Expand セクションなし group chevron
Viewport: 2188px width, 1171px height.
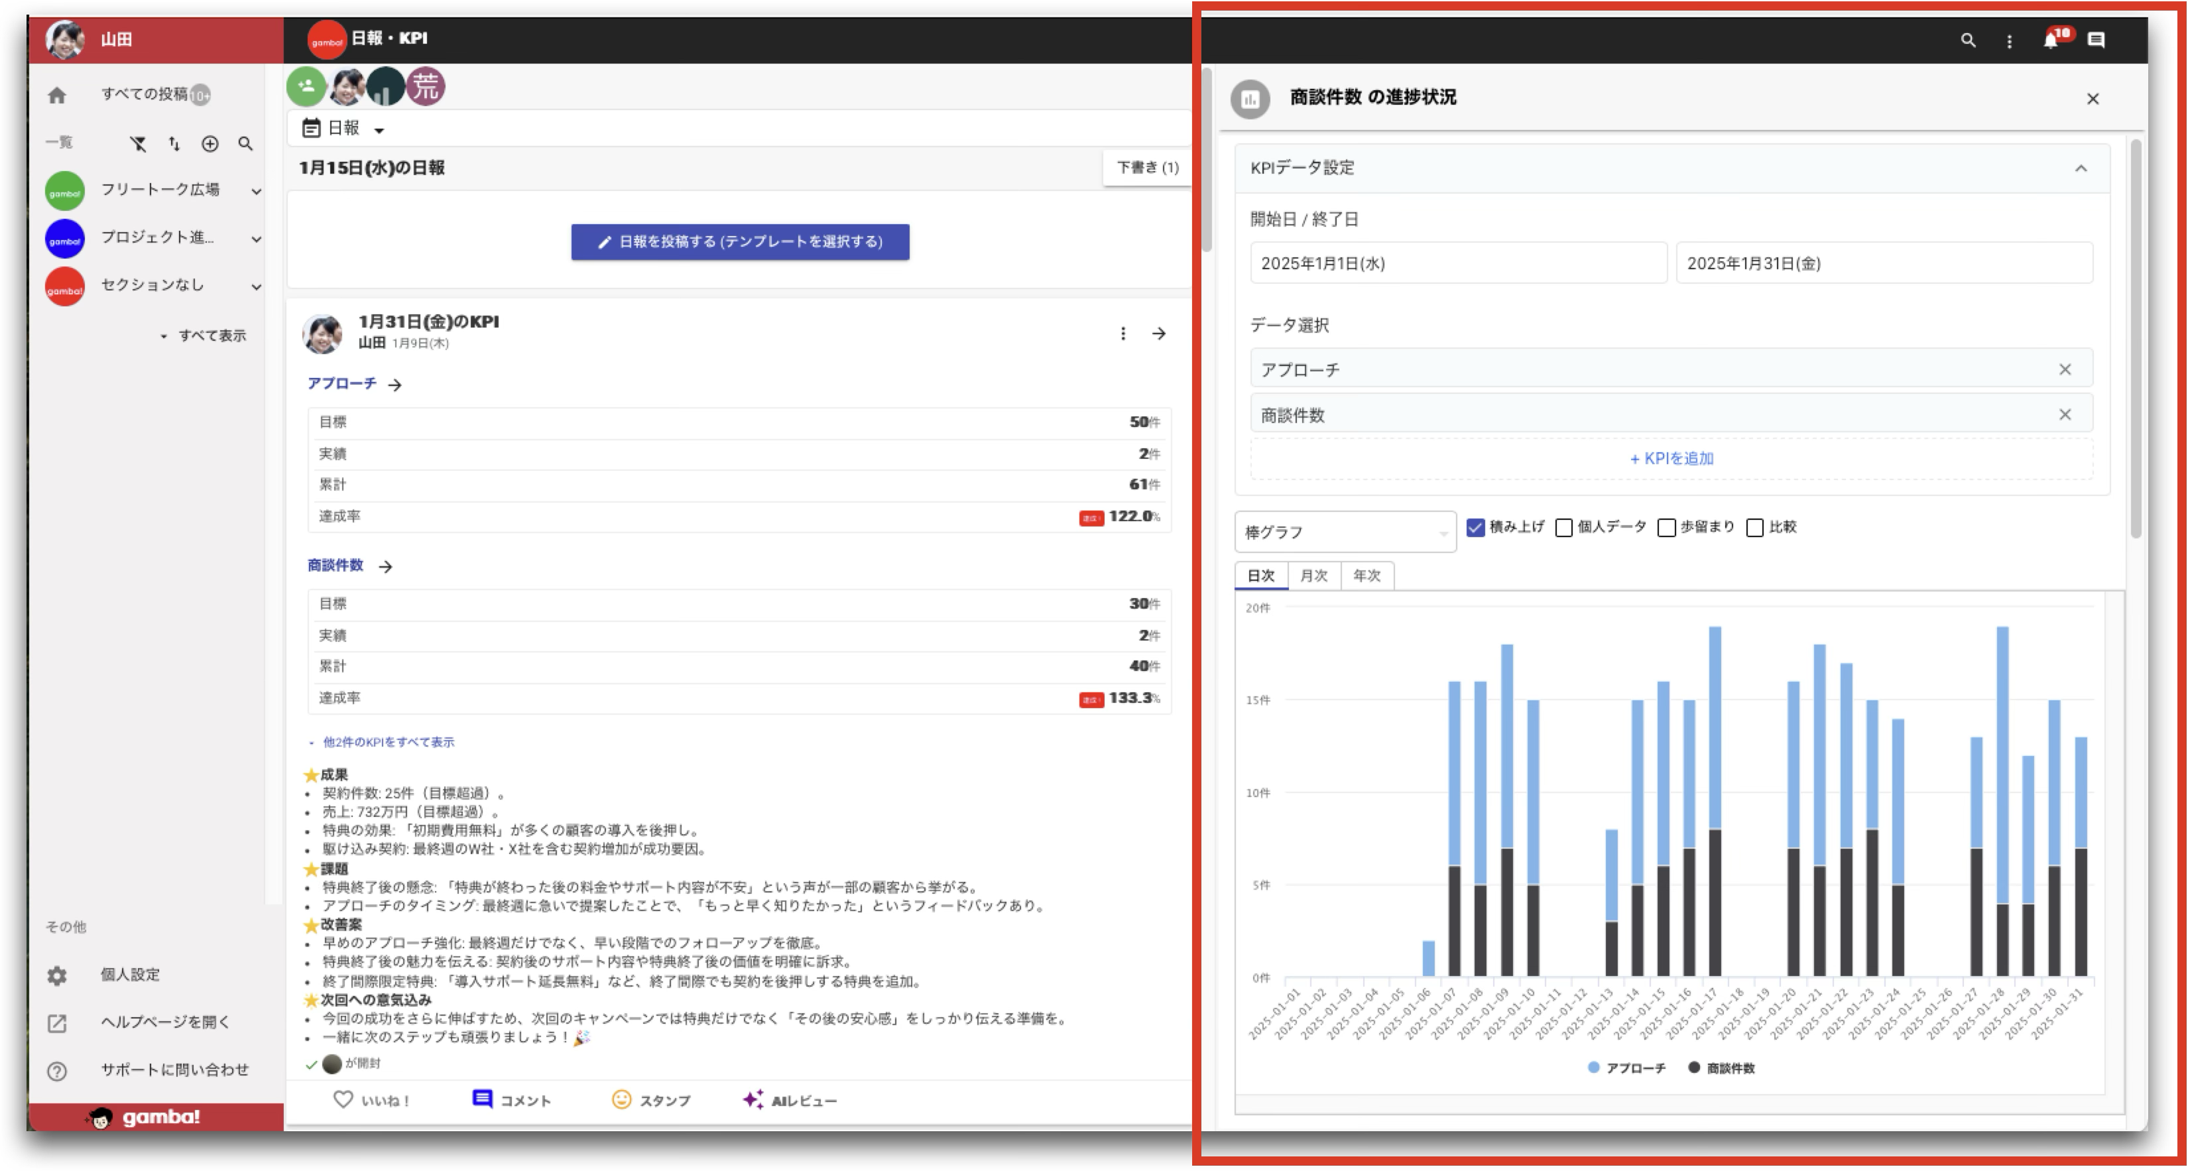pos(256,286)
